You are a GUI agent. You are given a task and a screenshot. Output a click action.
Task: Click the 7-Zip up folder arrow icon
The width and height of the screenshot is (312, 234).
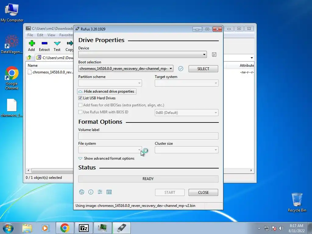[29, 58]
